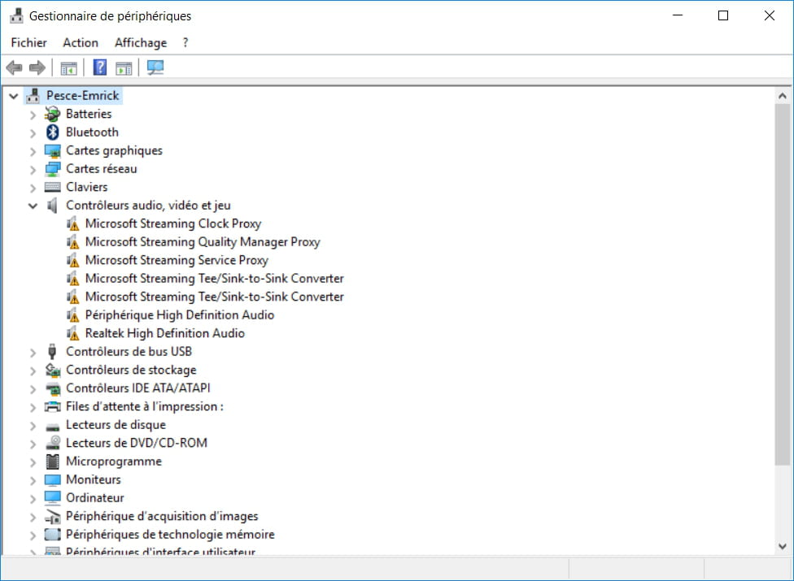Click the Cartes réseau icon
Image resolution: width=794 pixels, height=581 pixels.
[52, 169]
